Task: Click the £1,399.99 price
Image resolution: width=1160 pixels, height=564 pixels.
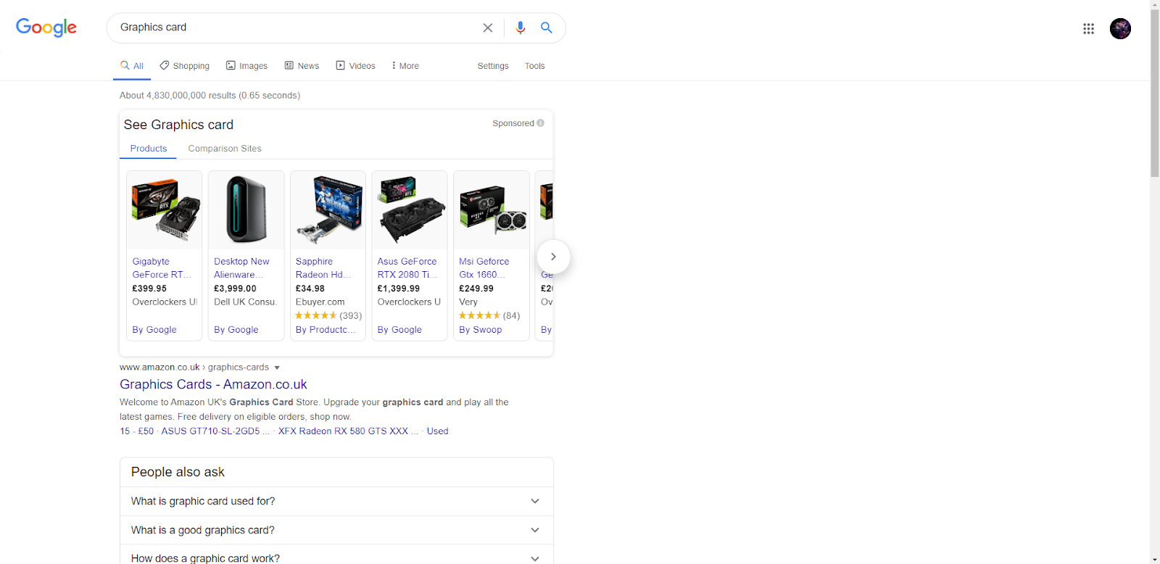Action: coord(399,289)
